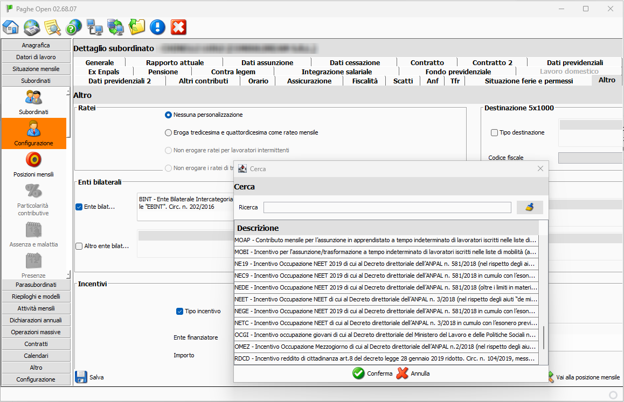Open the Dati previdenziali tab
Image resolution: width=624 pixels, height=402 pixels.
[574, 62]
